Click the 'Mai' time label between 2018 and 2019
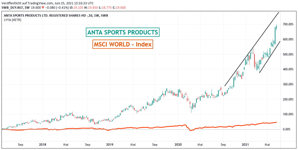Image resolution: width=298 pixels, height=150 pixels. pos(66,144)
